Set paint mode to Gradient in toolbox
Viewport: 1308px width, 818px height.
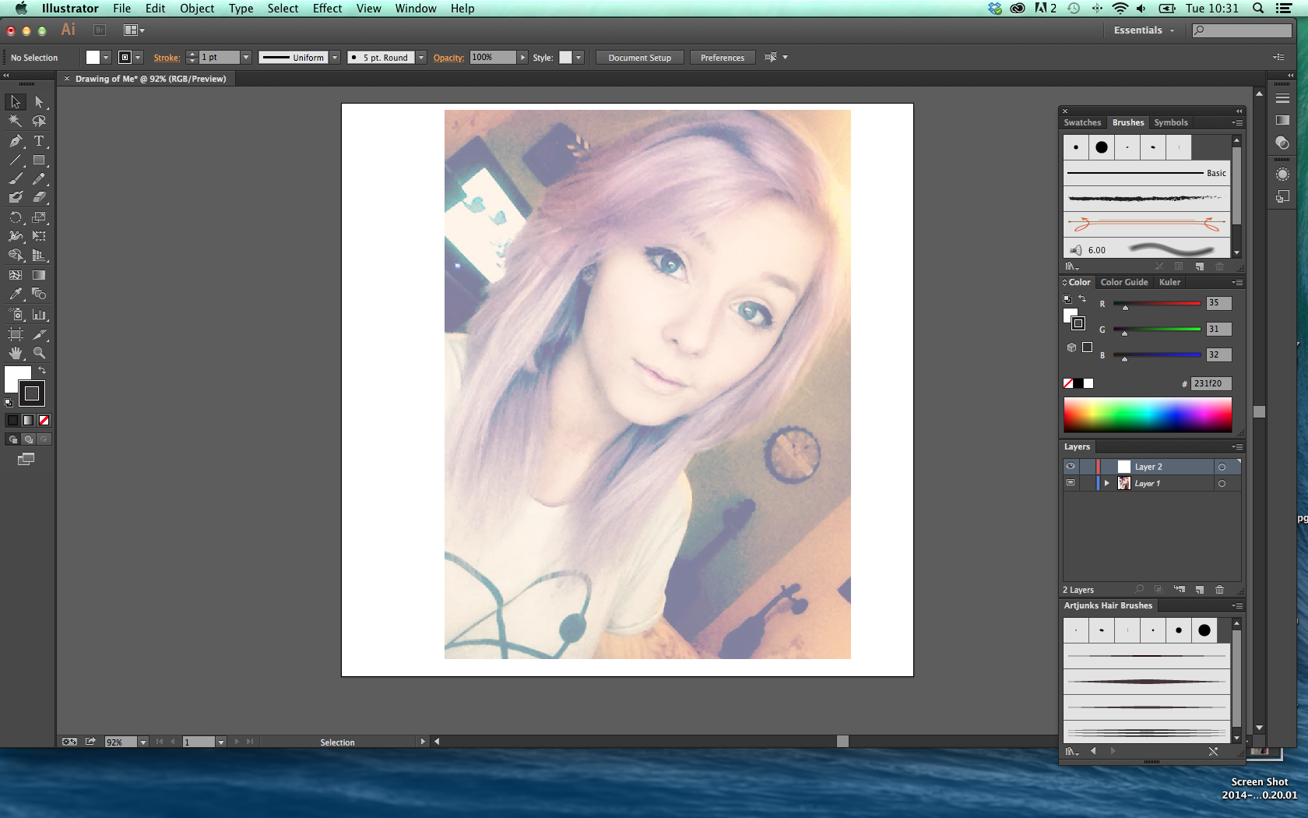28,420
